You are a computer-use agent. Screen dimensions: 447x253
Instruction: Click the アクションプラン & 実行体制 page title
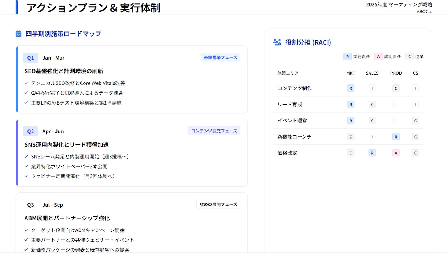click(x=93, y=8)
